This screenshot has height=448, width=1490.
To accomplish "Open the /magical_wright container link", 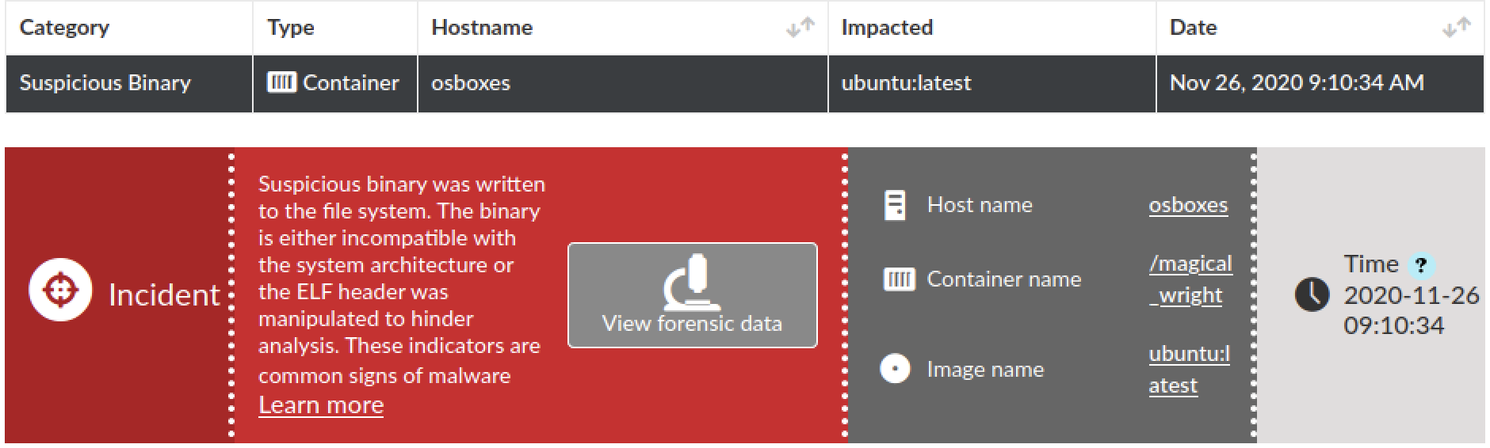I will click(x=1190, y=279).
